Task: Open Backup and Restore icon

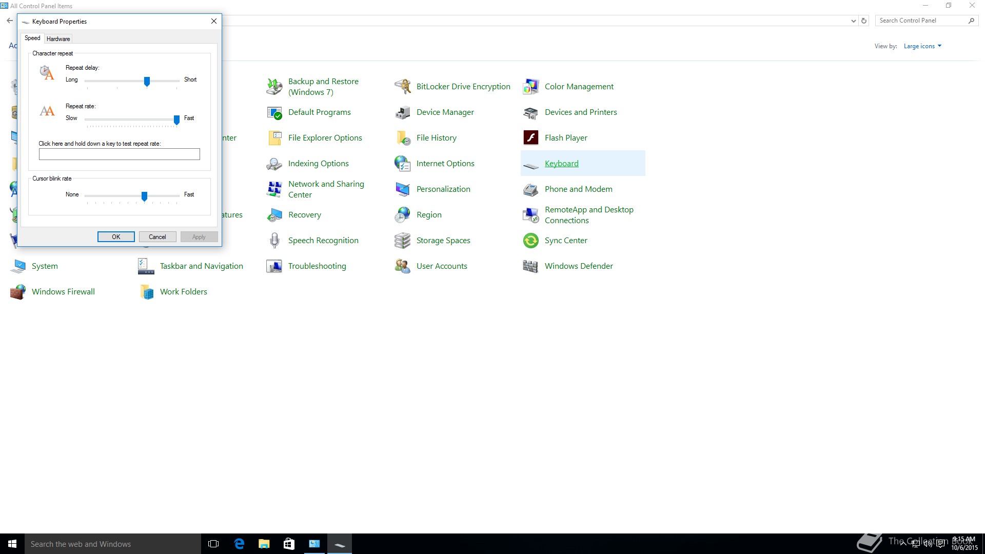Action: point(274,87)
